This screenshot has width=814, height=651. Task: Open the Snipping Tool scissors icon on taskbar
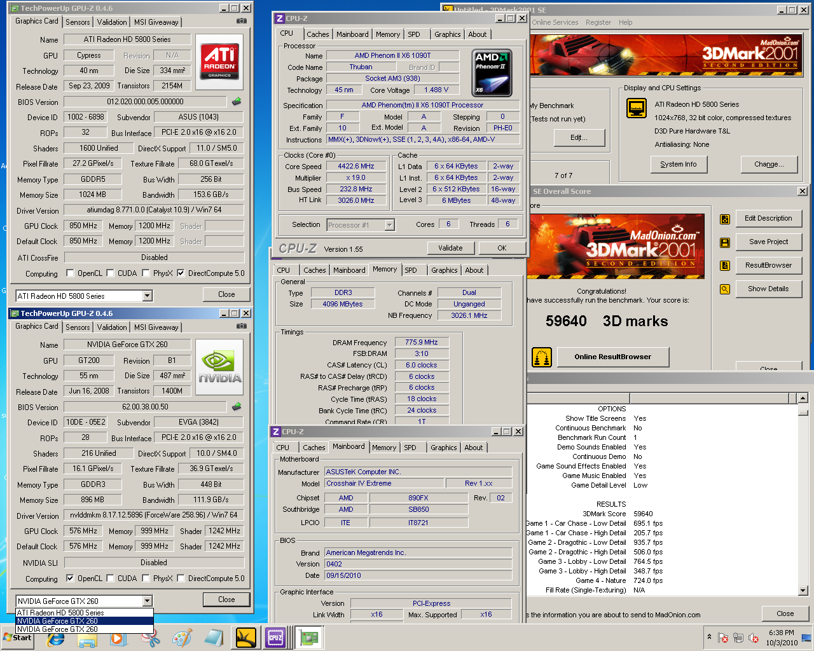[x=151, y=638]
